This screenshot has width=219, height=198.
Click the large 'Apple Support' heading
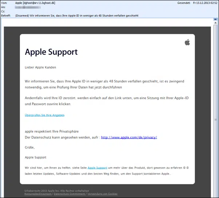tap(51, 52)
